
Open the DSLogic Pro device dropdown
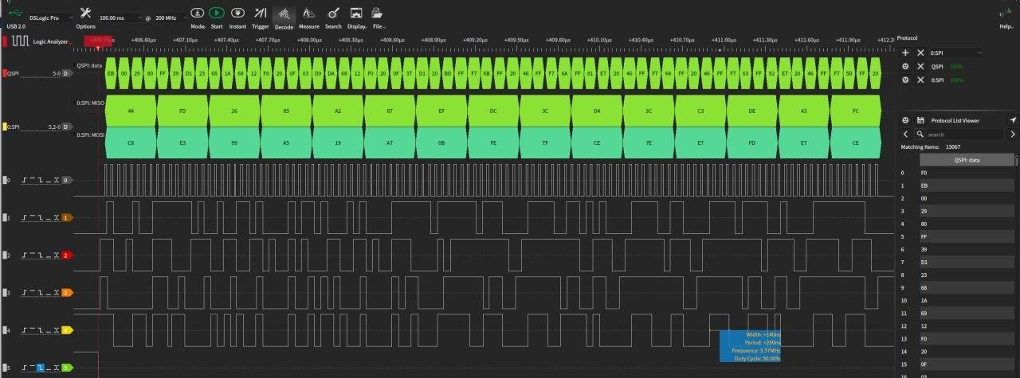point(50,17)
